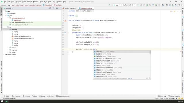Open the File menu

pos(5,2)
